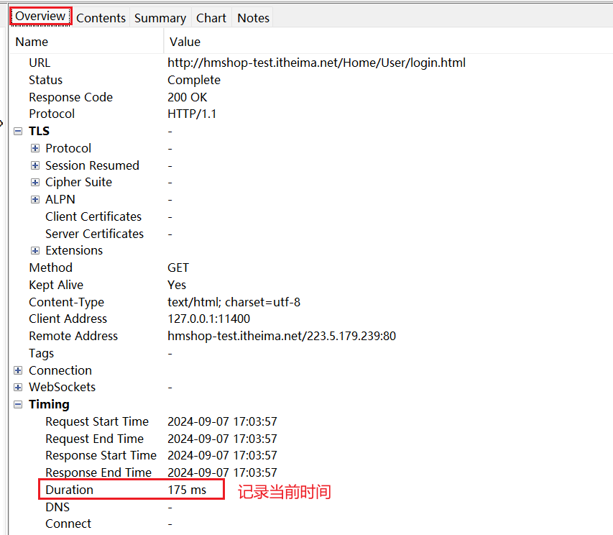Select the Remote Address row
The width and height of the screenshot is (613, 535).
pyautogui.click(x=73, y=336)
